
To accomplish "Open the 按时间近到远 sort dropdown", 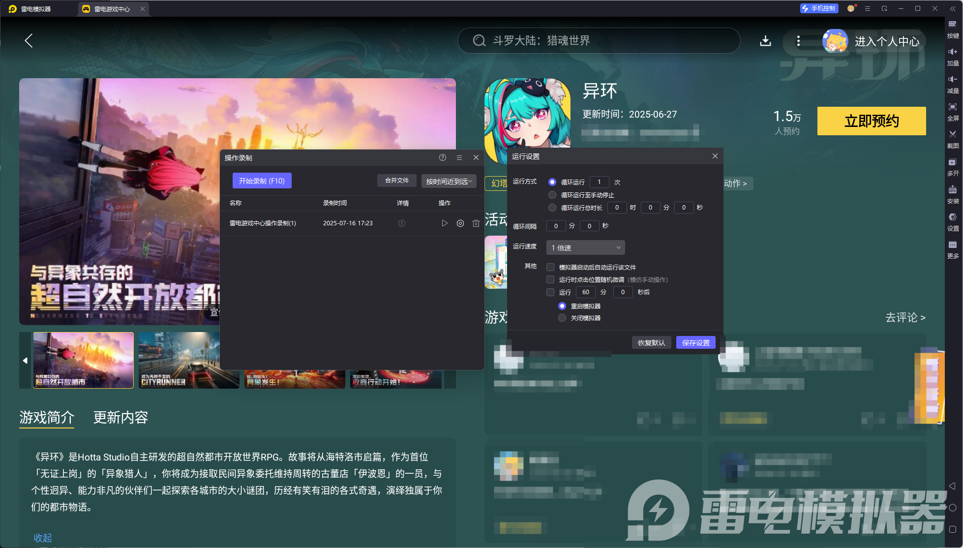I will [448, 181].
